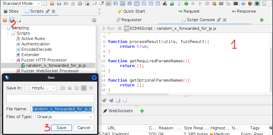Open Scripts panel options gear
273x135 pixels.
(94, 20)
